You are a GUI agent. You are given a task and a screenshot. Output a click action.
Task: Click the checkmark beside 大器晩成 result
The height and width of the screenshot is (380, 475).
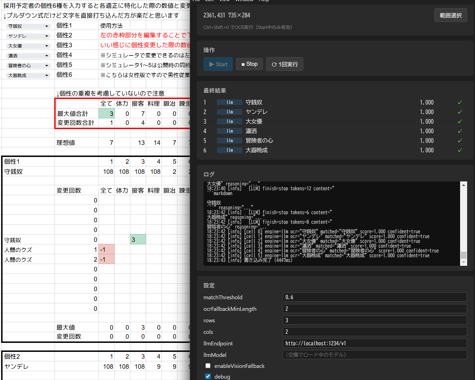point(460,150)
